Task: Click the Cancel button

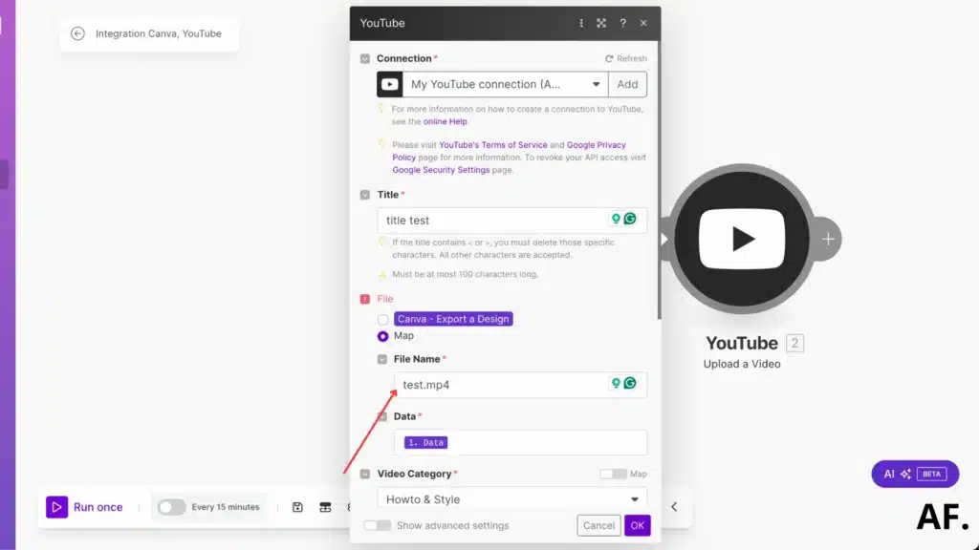Action: pos(598,526)
